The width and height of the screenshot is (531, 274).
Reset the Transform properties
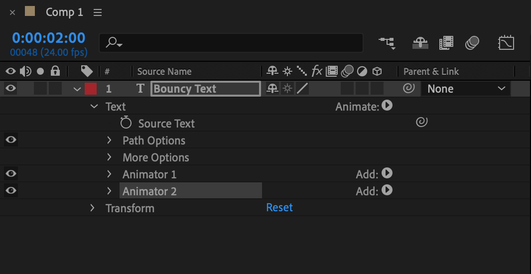click(279, 208)
